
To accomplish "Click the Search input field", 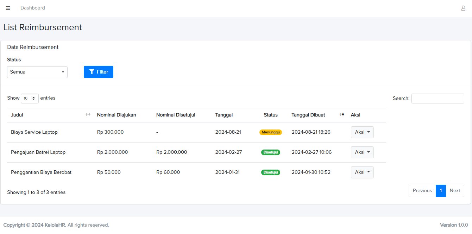I will coord(438,99).
